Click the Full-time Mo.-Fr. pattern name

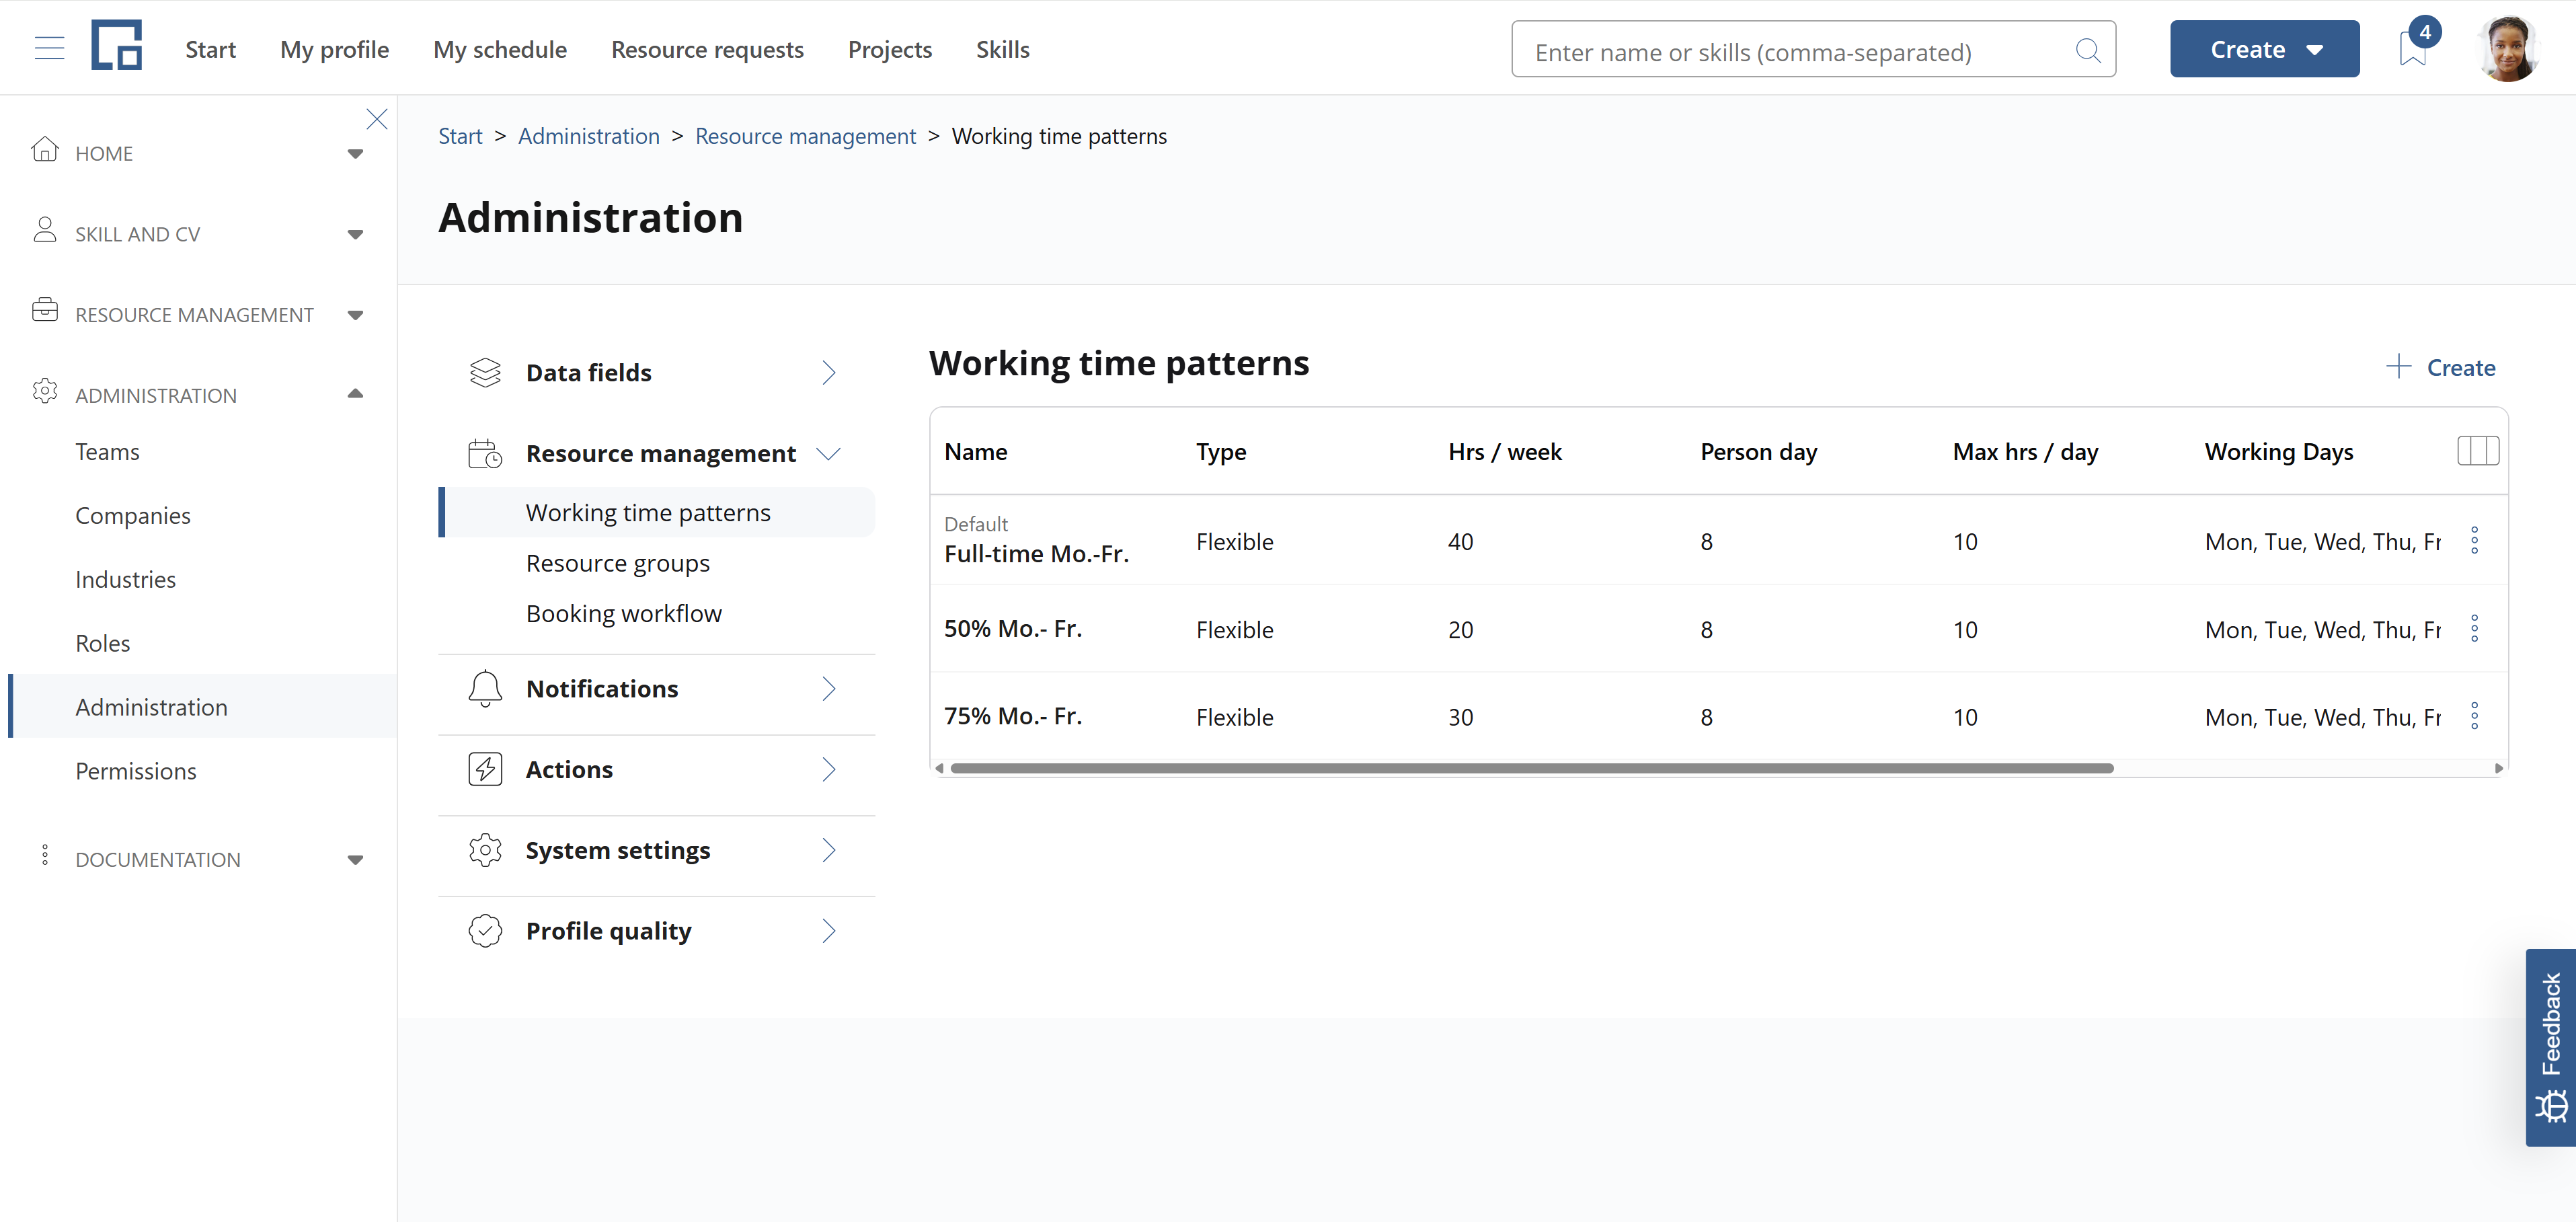click(x=1036, y=554)
